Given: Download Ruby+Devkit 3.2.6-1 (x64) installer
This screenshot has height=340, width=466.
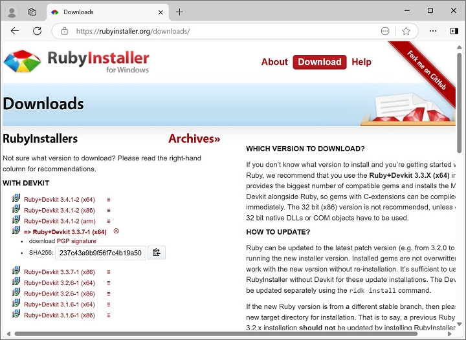Looking at the screenshot, I should click(x=60, y=283).
